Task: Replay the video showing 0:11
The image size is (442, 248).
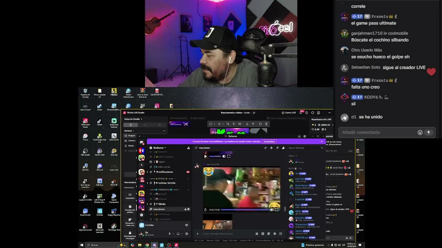Action: tap(205, 210)
